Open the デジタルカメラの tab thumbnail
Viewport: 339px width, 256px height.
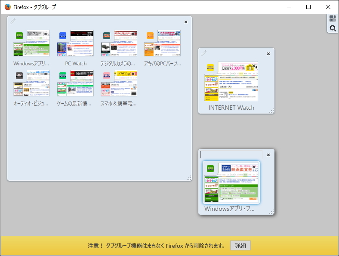(x=119, y=43)
